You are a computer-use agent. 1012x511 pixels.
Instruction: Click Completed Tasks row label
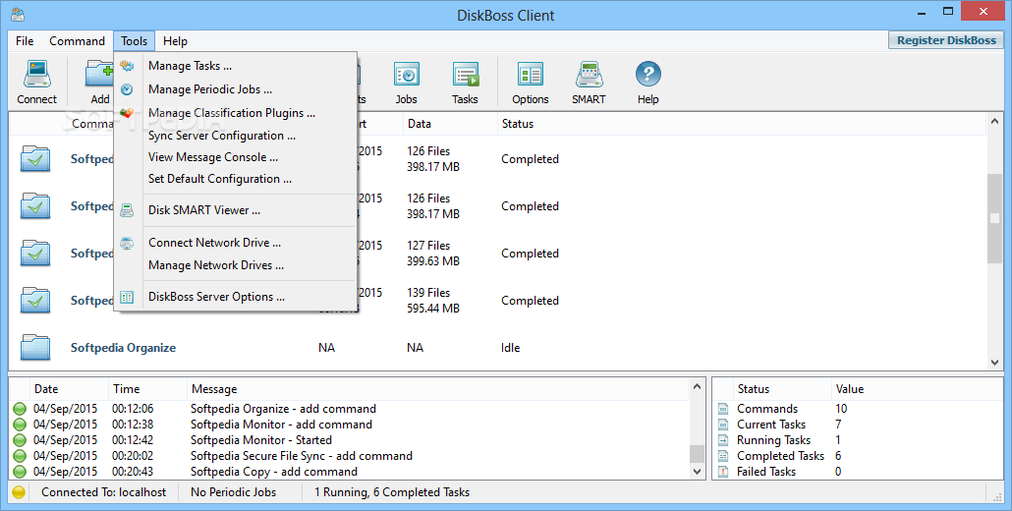click(780, 456)
